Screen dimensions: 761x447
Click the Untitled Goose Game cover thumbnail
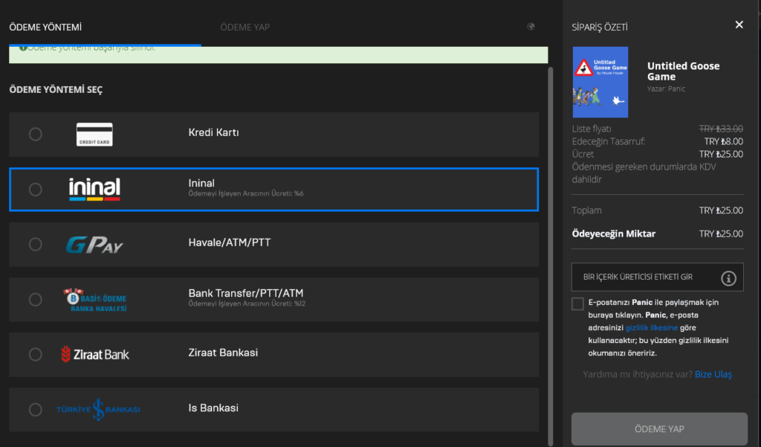(600, 82)
